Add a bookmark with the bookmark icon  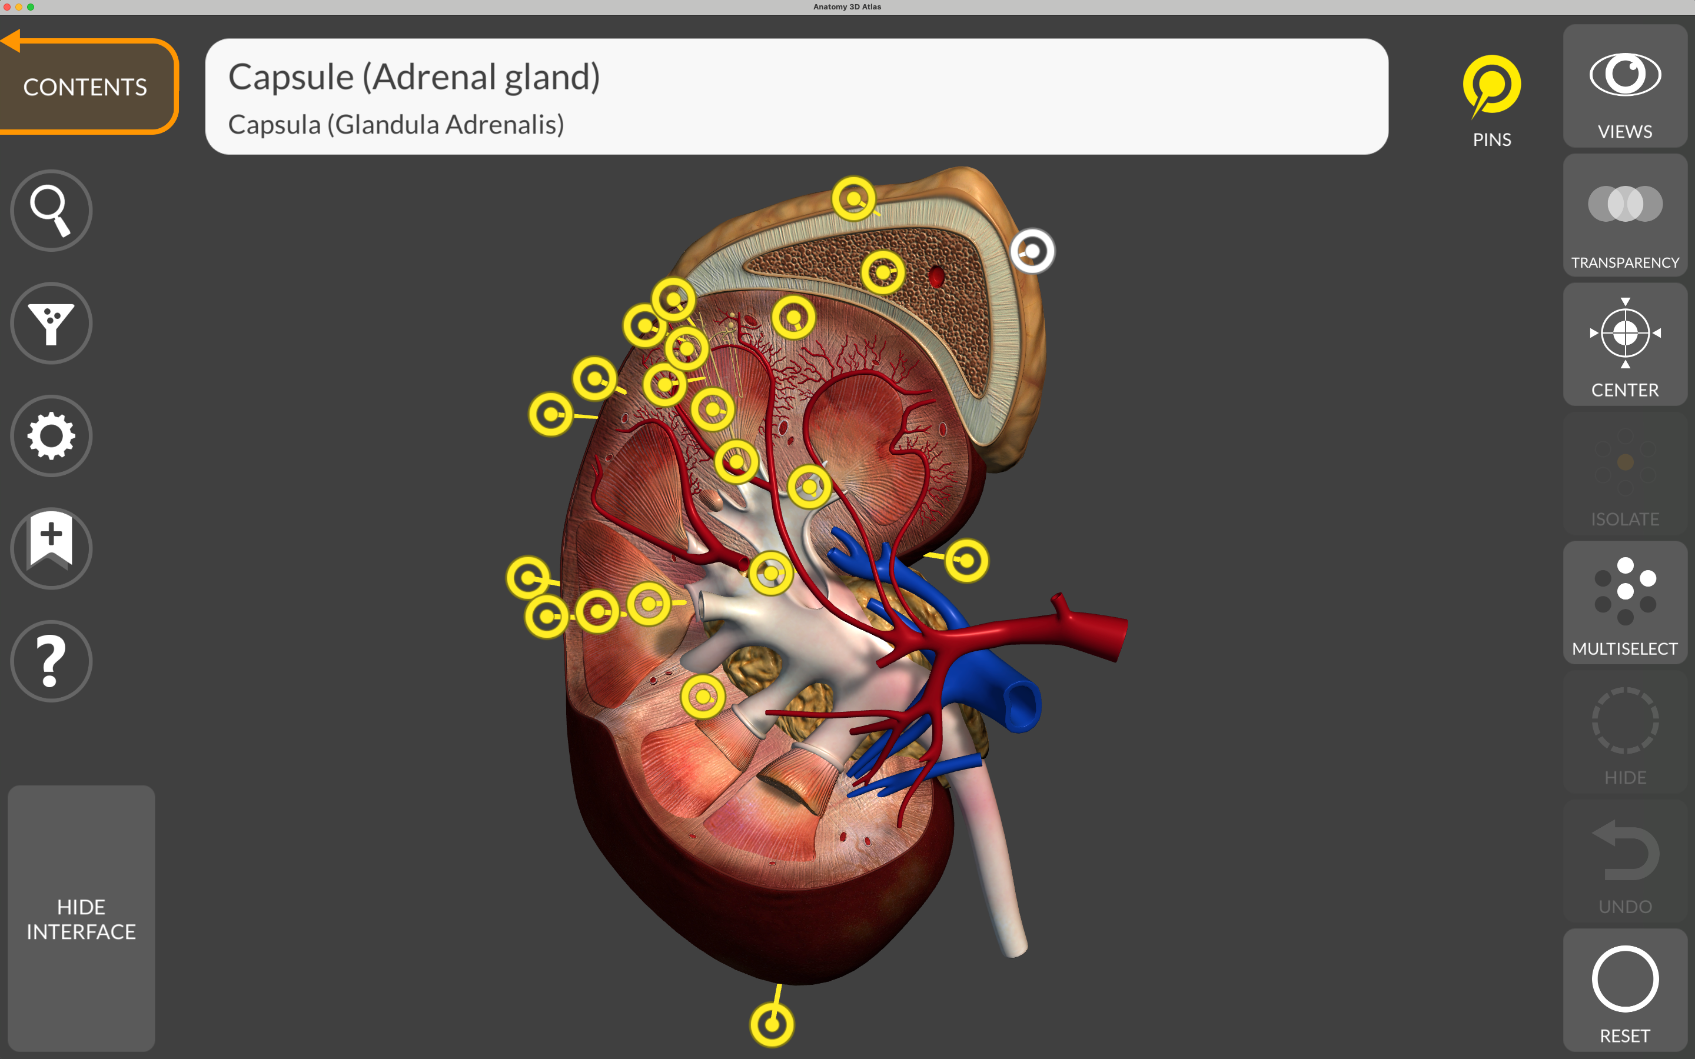coord(51,548)
